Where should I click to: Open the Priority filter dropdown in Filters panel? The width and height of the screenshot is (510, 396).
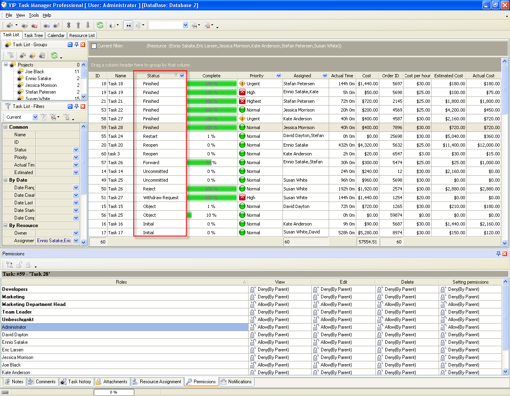point(76,157)
